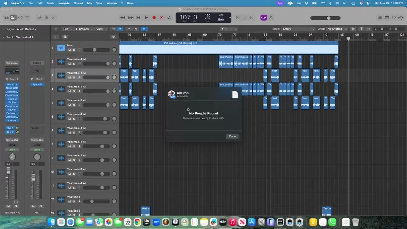Add a new track with plus button
407x229 pixels.
click(x=56, y=37)
